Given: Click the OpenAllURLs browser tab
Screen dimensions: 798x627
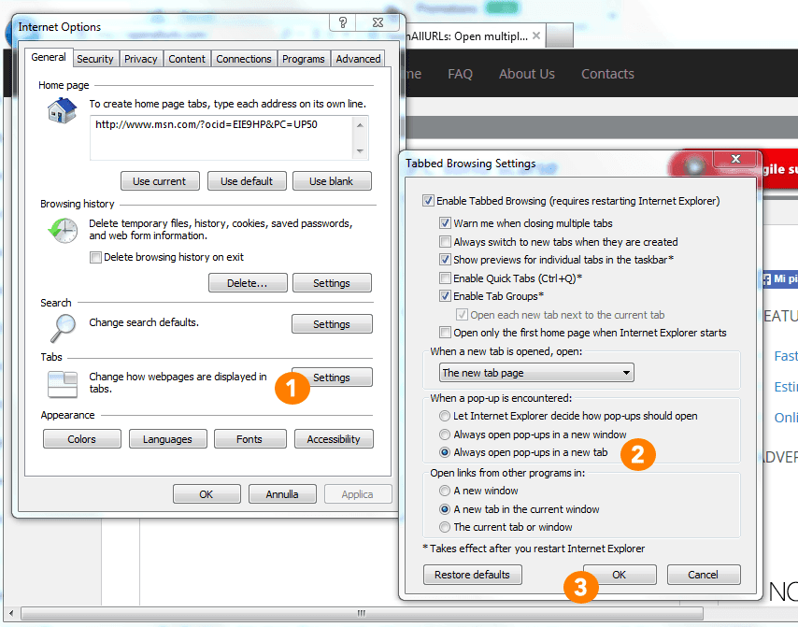Looking at the screenshot, I should tap(474, 36).
